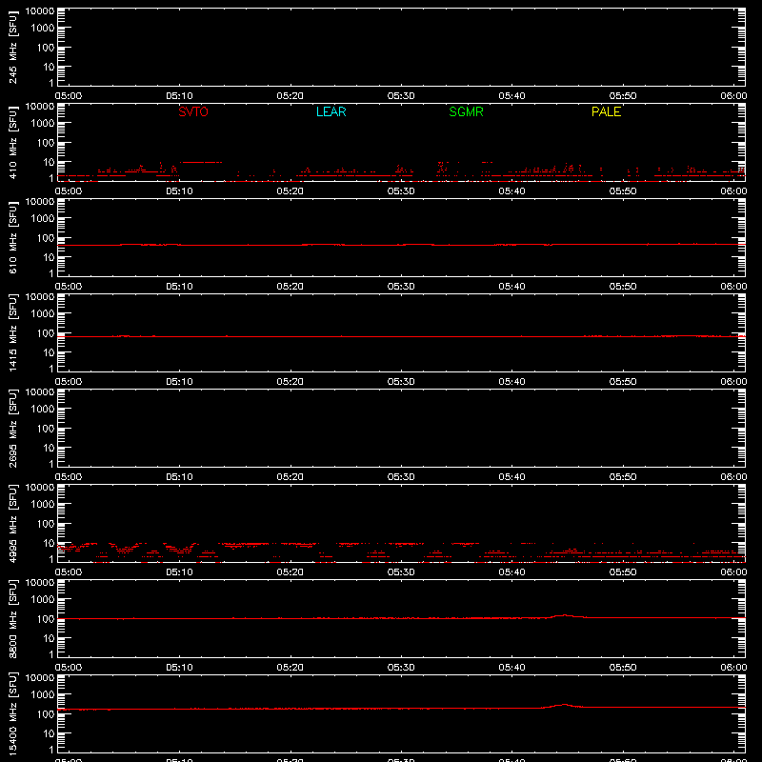Click the green SGMR station label
This screenshot has width=762, height=762.
coord(466,111)
